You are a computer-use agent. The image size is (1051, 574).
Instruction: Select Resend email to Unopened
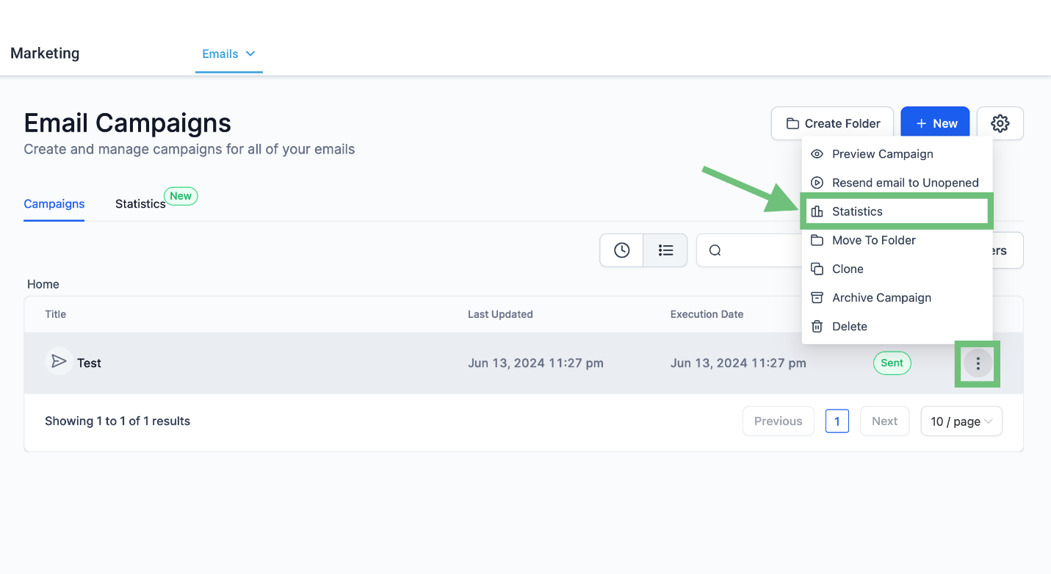897,183
